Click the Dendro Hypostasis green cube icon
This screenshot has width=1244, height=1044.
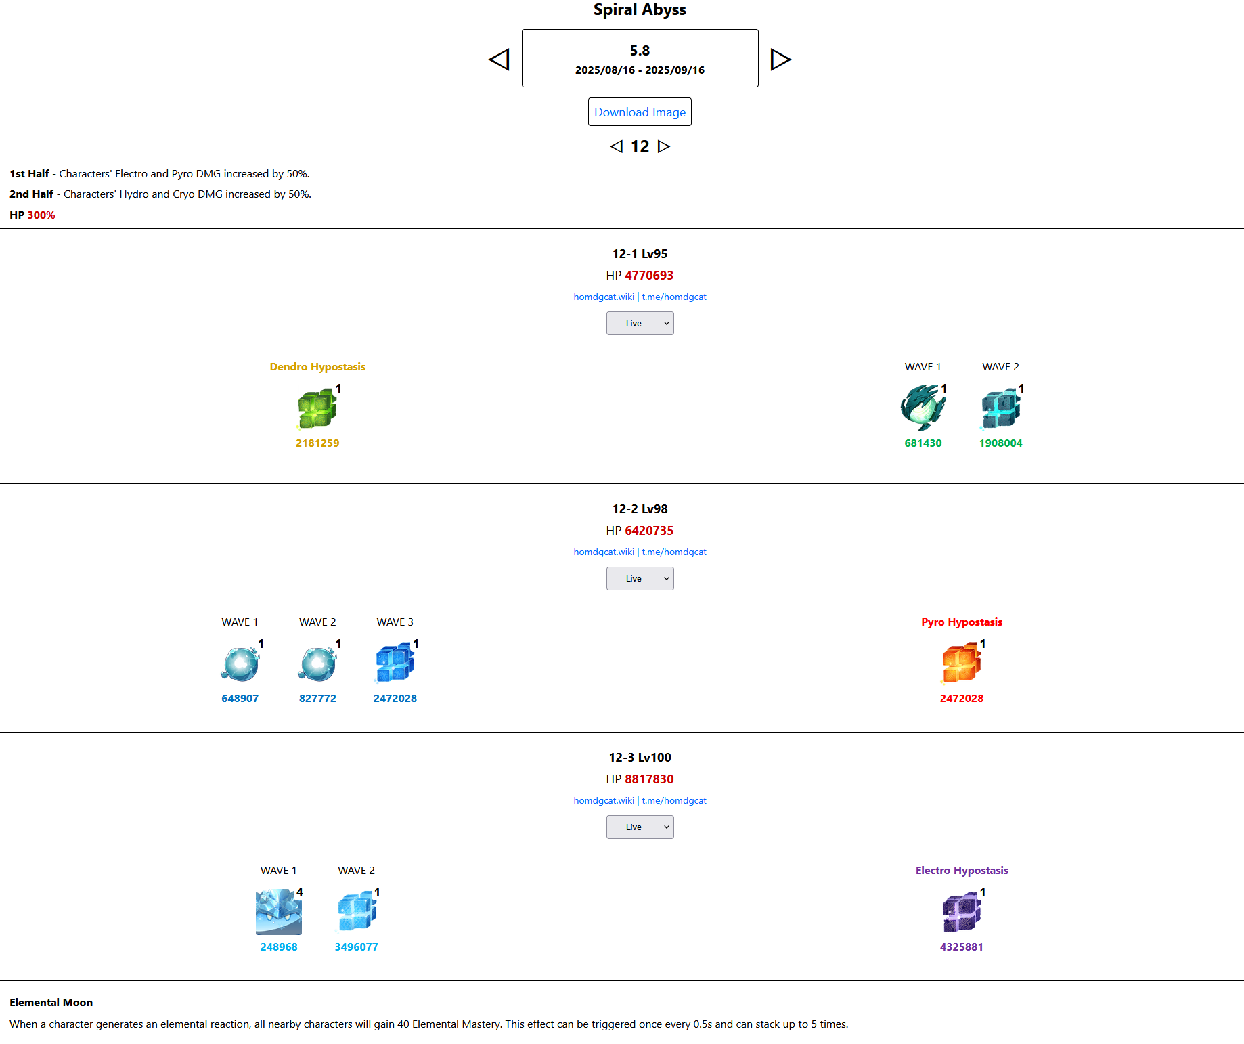[317, 409]
